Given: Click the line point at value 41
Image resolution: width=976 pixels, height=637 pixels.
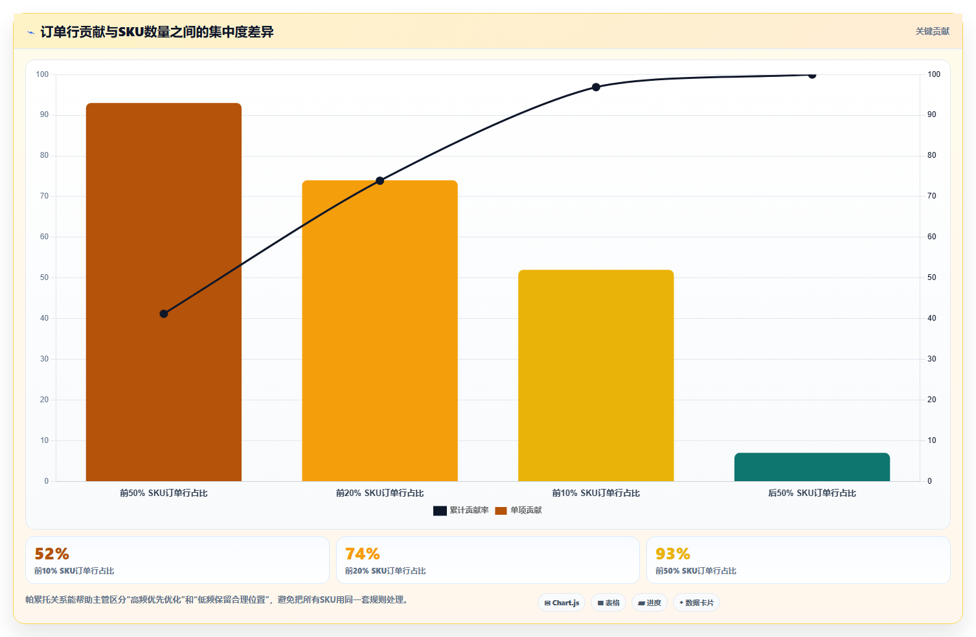Looking at the screenshot, I should [x=164, y=314].
